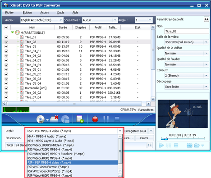
Task: Uncheck the Titre_05_02 checkbox
Action: tap(6, 74)
